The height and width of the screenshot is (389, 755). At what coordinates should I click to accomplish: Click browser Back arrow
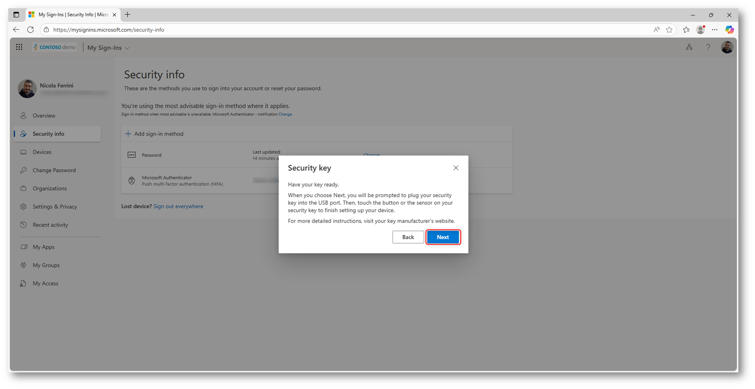point(16,30)
